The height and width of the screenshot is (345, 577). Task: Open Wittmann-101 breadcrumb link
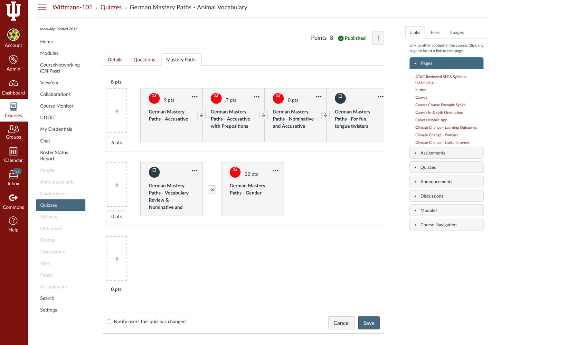[x=73, y=7]
